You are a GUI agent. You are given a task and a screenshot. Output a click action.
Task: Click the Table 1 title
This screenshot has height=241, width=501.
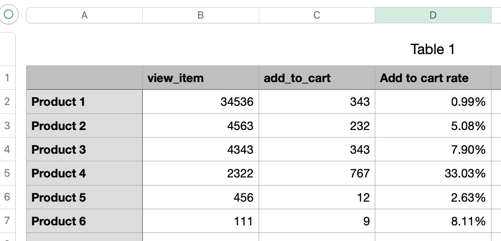coord(432,49)
